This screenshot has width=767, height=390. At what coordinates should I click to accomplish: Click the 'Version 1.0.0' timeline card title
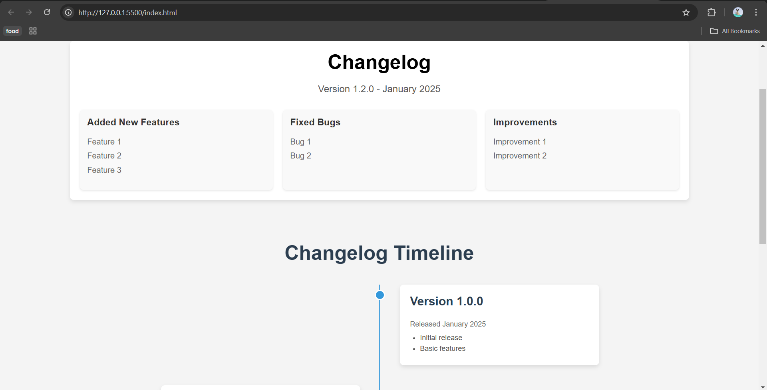click(446, 301)
